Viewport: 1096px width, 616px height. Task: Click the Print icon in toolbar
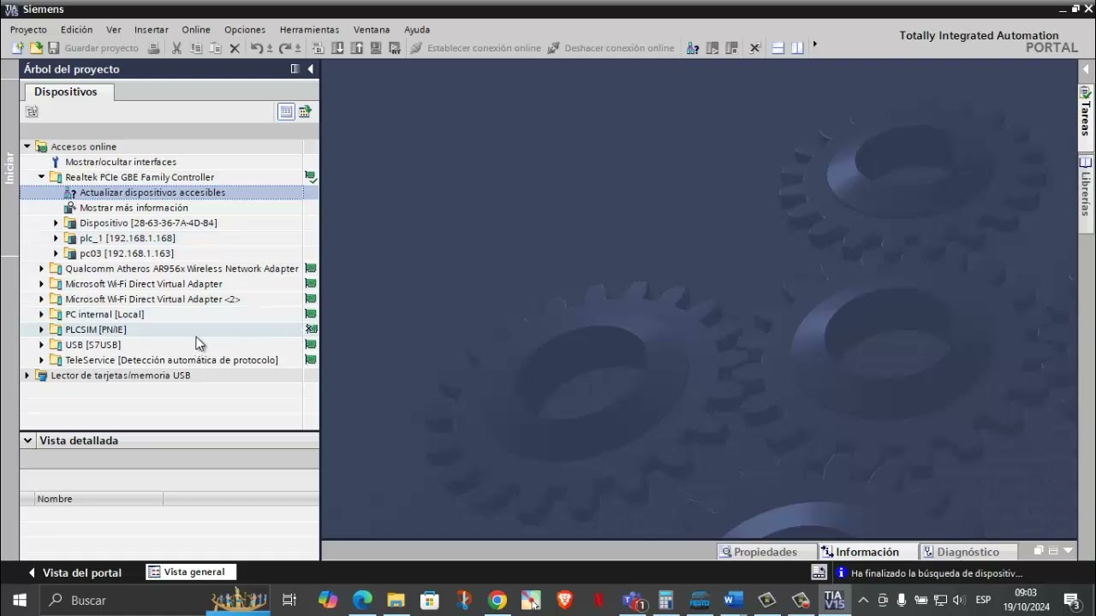(x=154, y=48)
